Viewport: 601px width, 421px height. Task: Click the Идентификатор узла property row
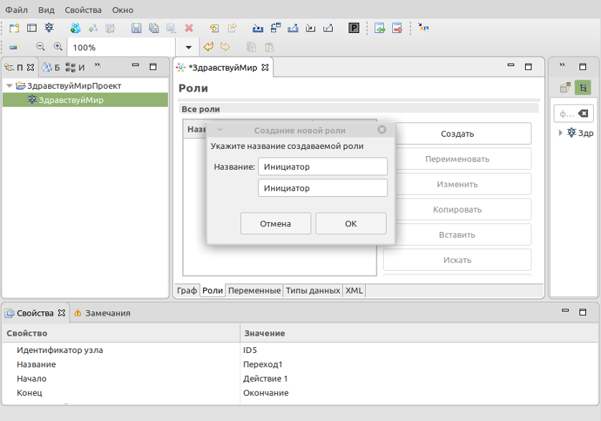click(300, 350)
